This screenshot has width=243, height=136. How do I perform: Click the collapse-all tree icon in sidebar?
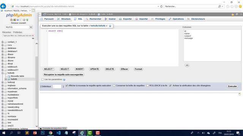[x=33, y=39]
